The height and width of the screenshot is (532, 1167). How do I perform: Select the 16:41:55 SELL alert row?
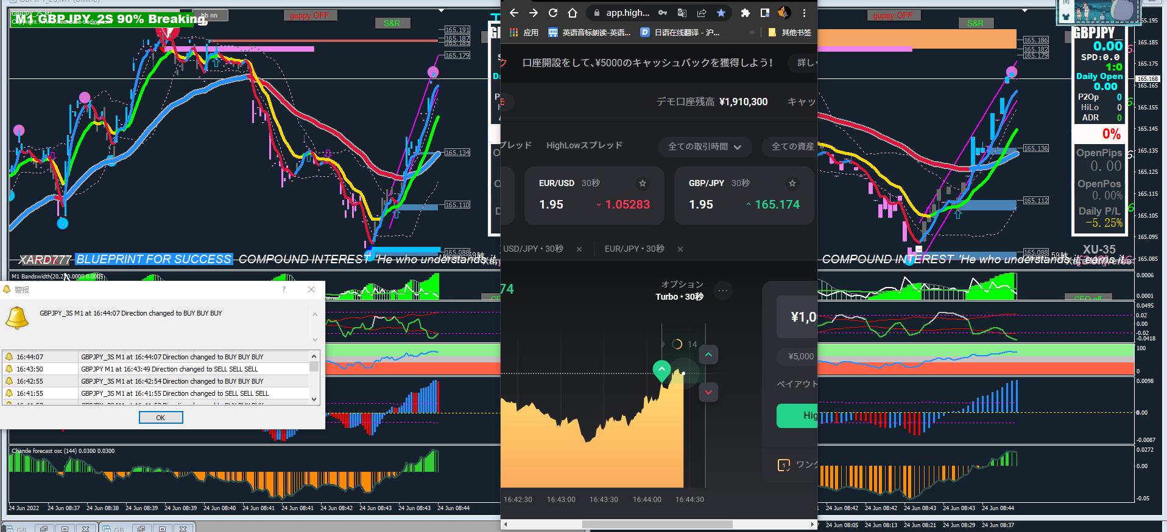(156, 393)
